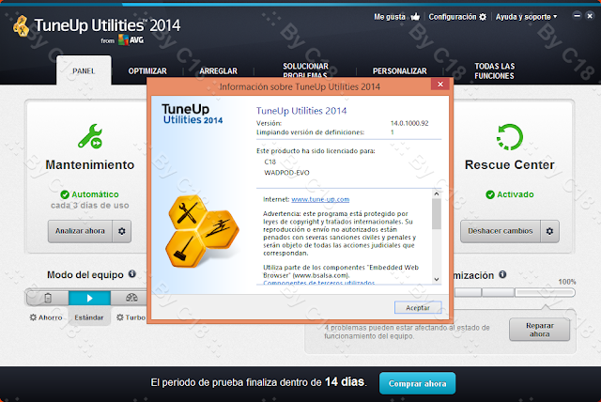Click the green check beside Activado
The image size is (601, 402).
coord(490,194)
